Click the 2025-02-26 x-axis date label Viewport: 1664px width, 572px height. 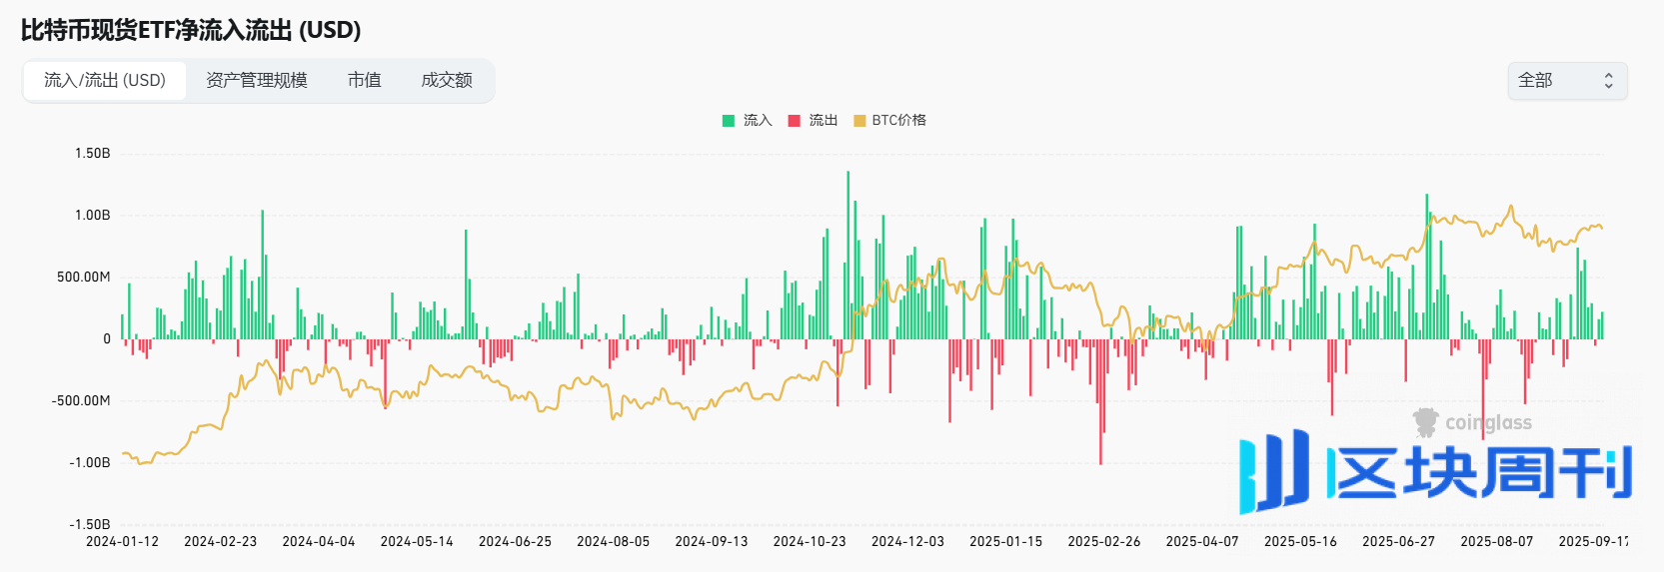1103,541
